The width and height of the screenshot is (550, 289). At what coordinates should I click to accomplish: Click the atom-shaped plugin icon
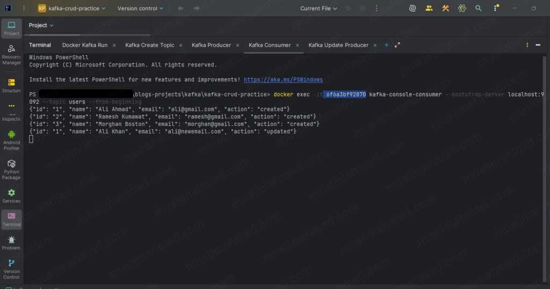462,9
